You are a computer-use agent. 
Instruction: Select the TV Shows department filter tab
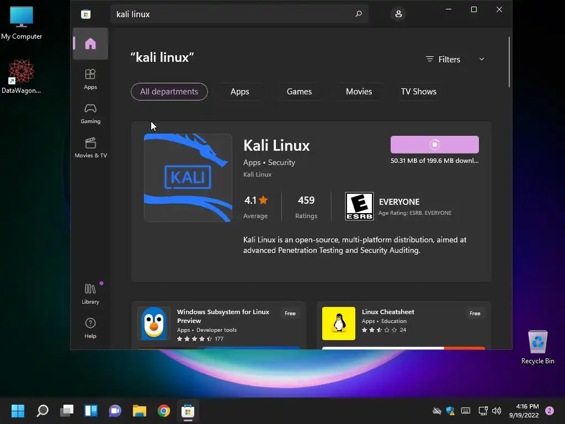(x=418, y=92)
